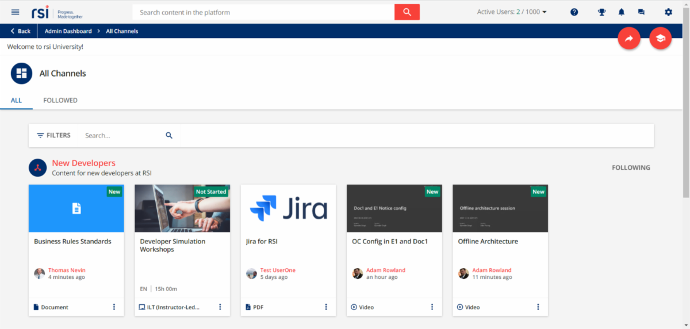This screenshot has width=690, height=329.
Task: Go Back using the breadcrumb button
Action: click(x=21, y=31)
